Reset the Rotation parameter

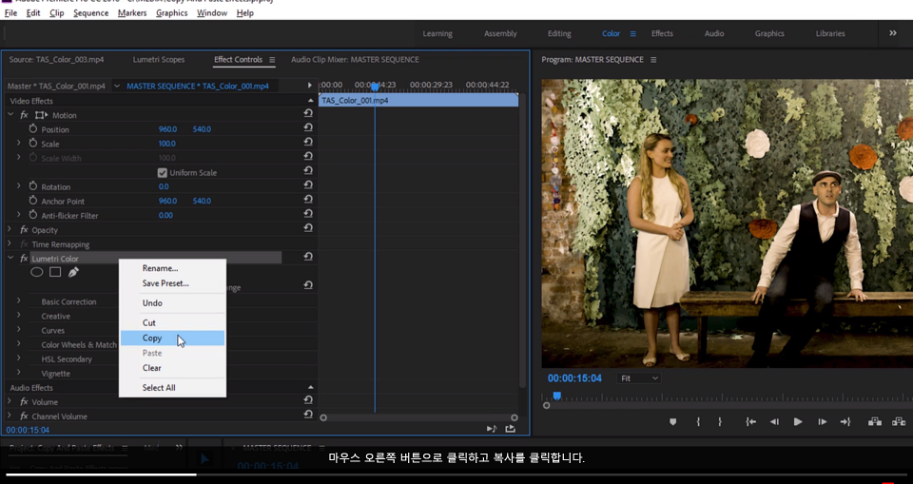[308, 185]
